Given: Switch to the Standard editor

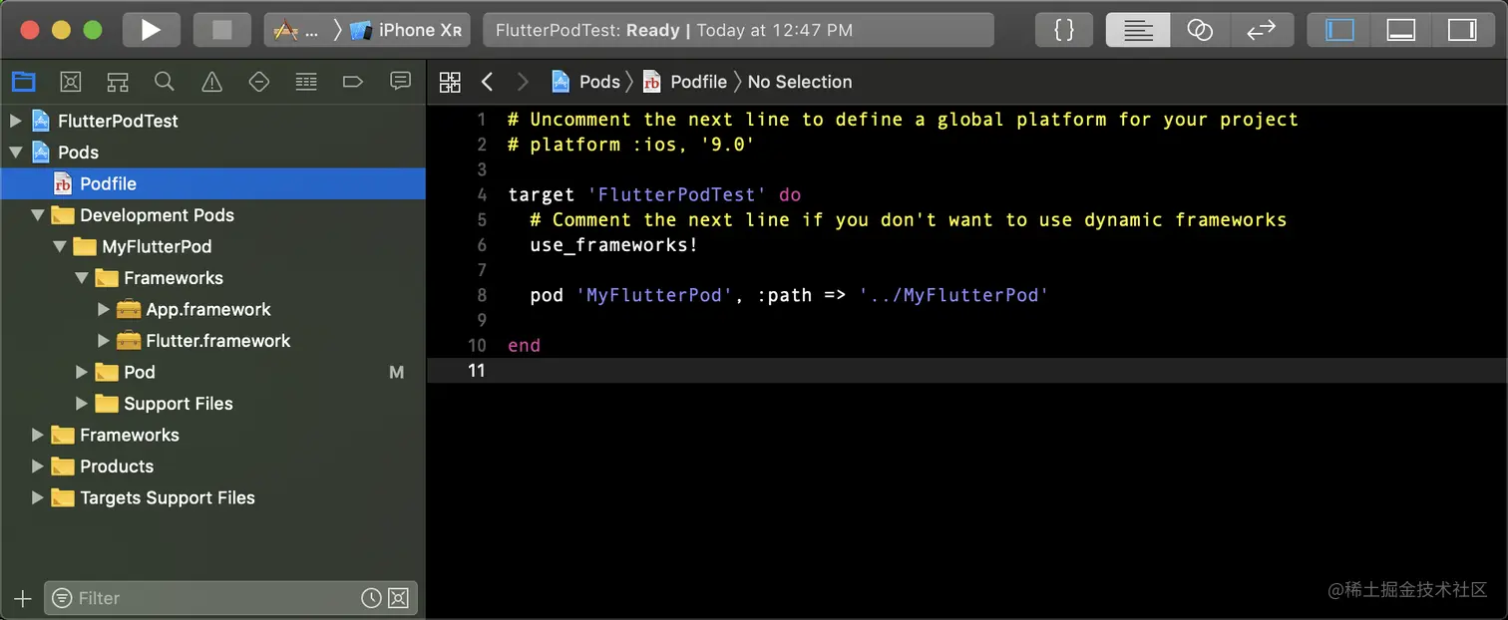Looking at the screenshot, I should [1137, 30].
